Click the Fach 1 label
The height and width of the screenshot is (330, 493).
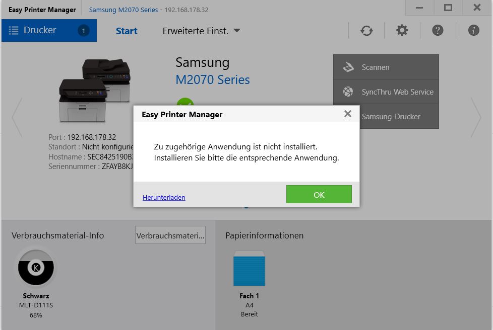click(x=249, y=296)
